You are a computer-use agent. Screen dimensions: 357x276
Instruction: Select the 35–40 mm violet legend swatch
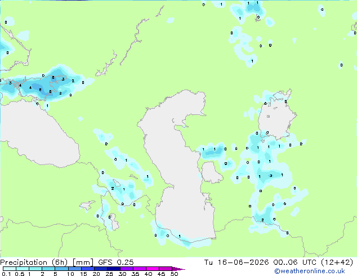[140, 269]
